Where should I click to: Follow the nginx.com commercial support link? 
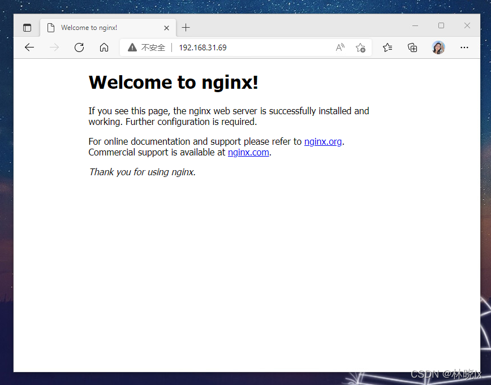[248, 152]
